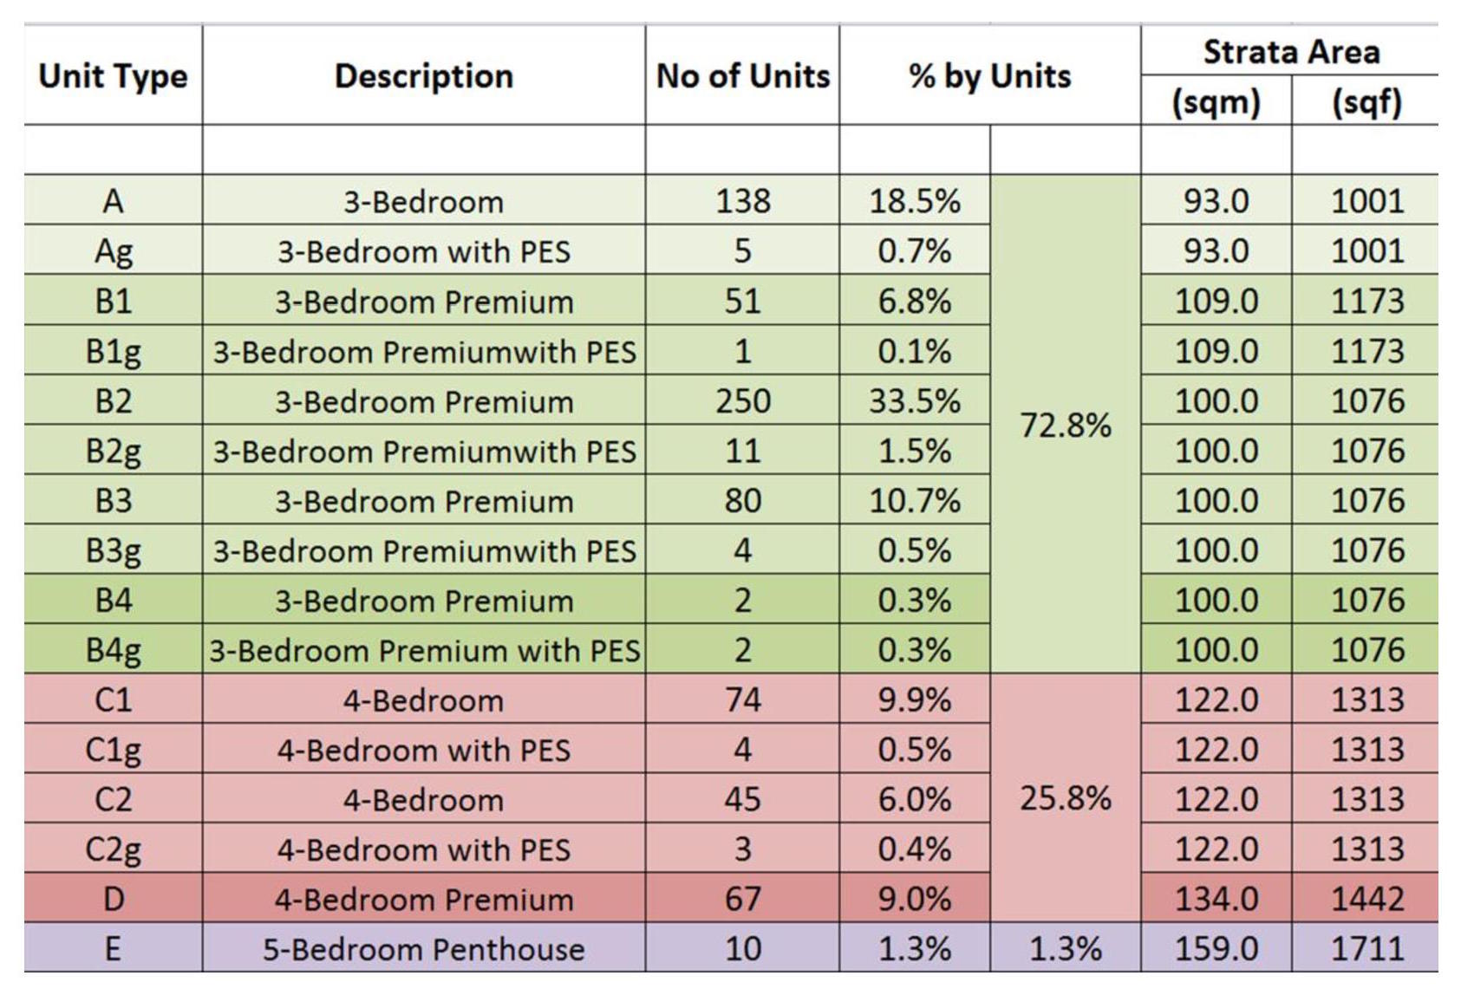Click the 250 units cell for B2
Viewport: 1461px width, 1008px height.
[742, 400]
